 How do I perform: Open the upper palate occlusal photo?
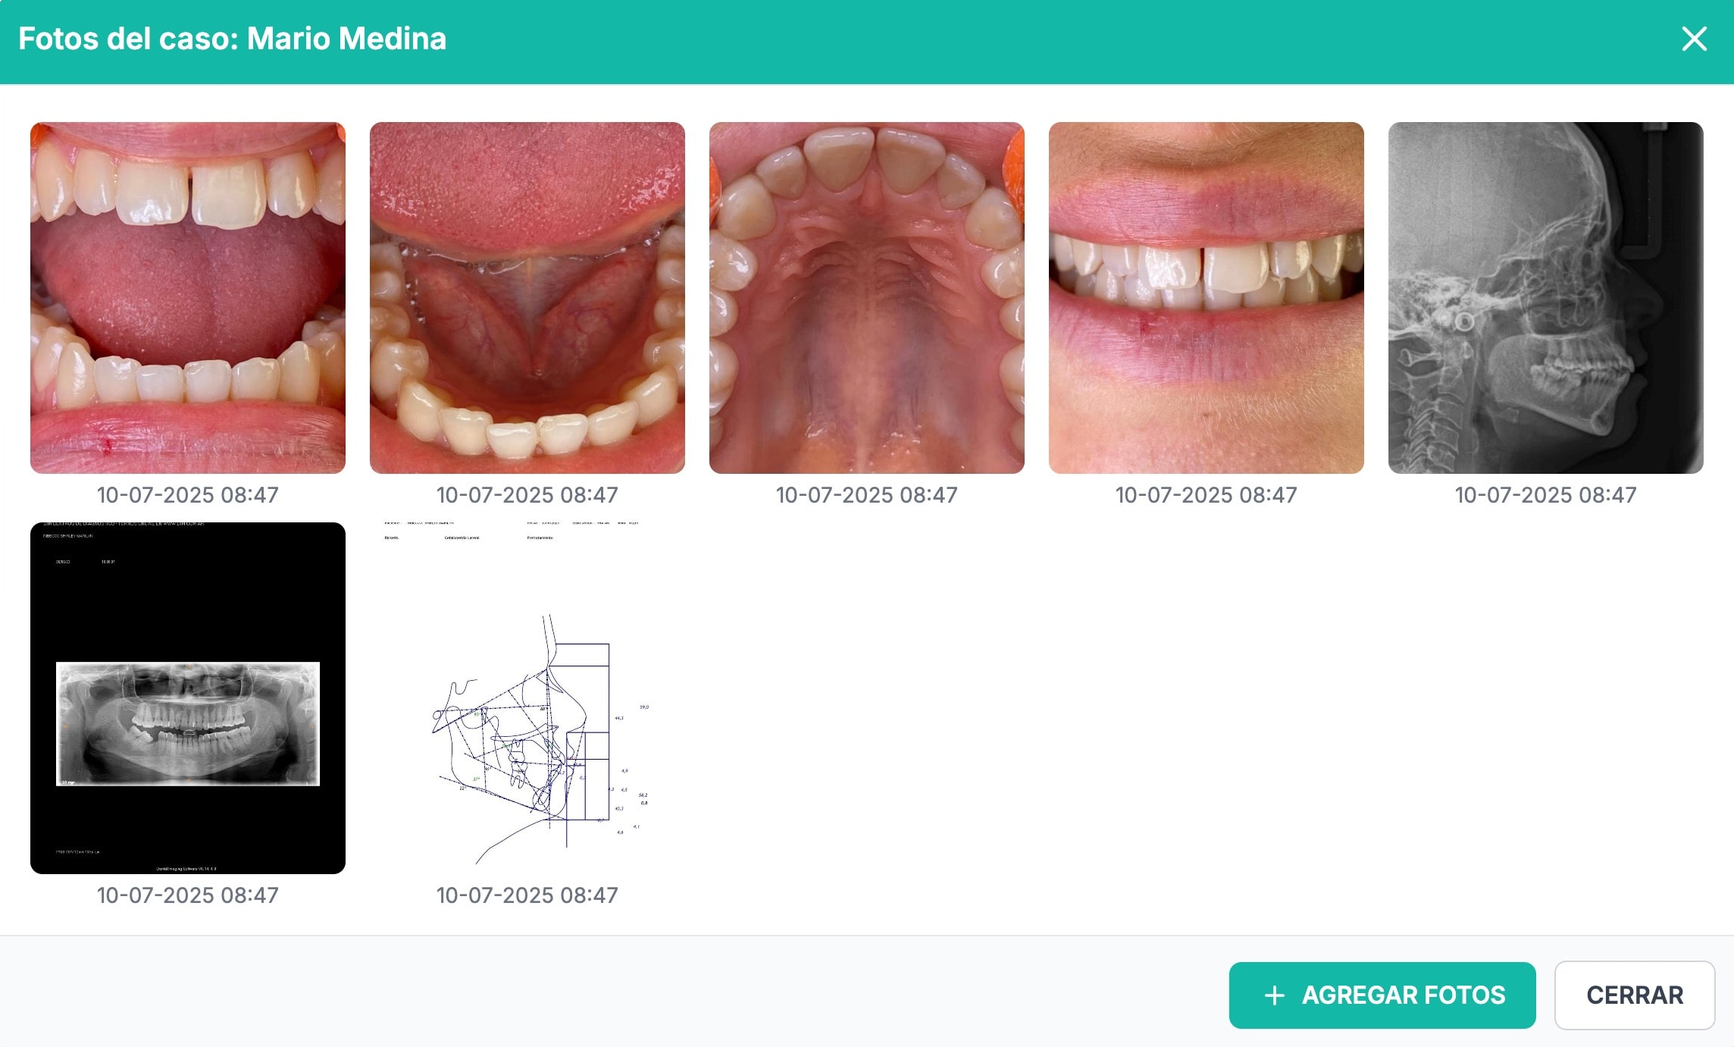[867, 298]
